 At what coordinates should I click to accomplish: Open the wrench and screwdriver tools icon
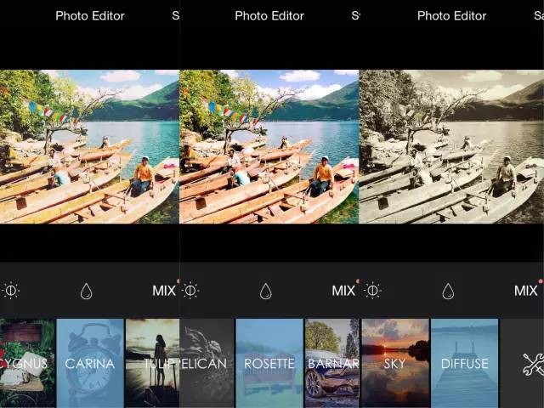533,364
